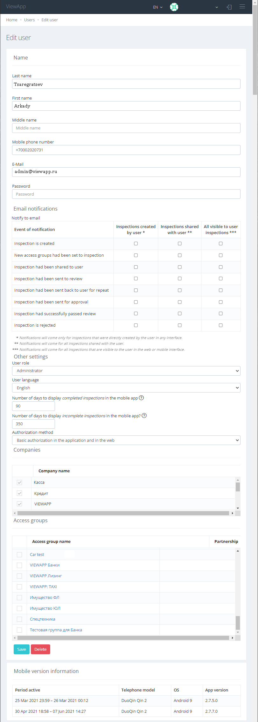Tick the Имущество ФЛ access group checkbox

coord(19,598)
